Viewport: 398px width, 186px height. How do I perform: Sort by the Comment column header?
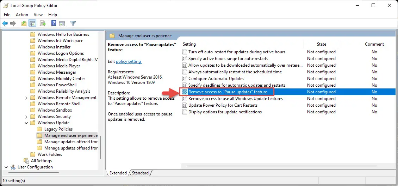(x=374, y=44)
